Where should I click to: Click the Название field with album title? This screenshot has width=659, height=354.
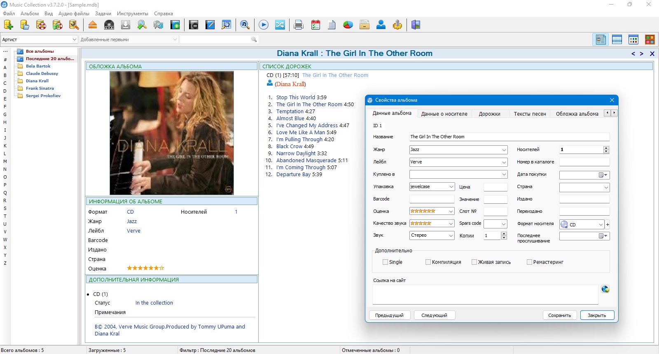click(x=509, y=137)
